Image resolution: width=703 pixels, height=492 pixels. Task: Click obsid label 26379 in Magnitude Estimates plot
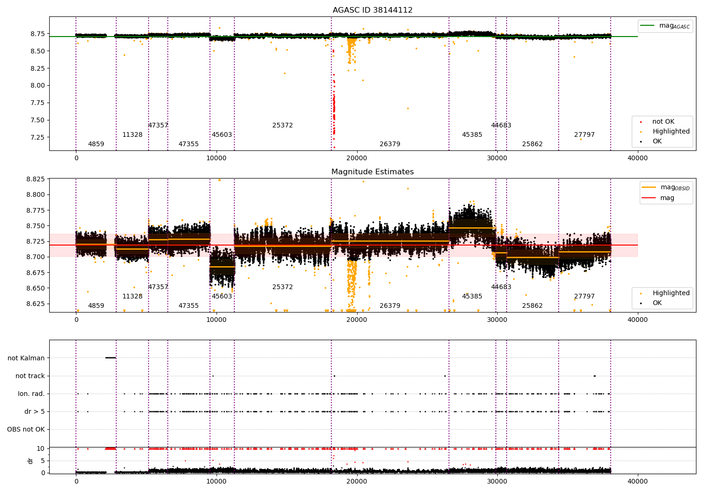pyautogui.click(x=390, y=306)
